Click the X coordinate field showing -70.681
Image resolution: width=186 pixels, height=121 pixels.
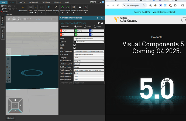(68, 31)
